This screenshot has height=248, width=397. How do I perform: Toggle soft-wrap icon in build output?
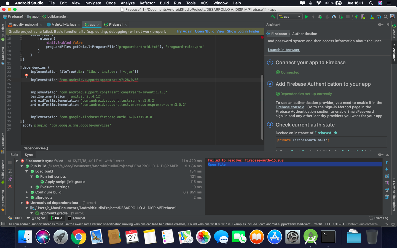tap(387, 176)
